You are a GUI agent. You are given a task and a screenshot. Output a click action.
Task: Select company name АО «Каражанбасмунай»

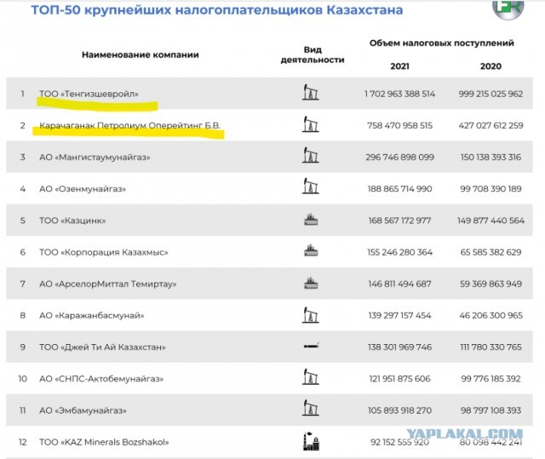(91, 315)
